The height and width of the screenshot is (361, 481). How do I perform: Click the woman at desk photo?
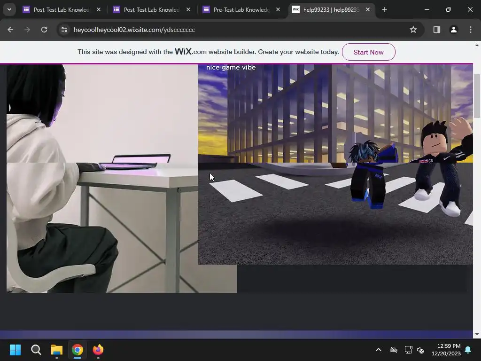click(102, 178)
